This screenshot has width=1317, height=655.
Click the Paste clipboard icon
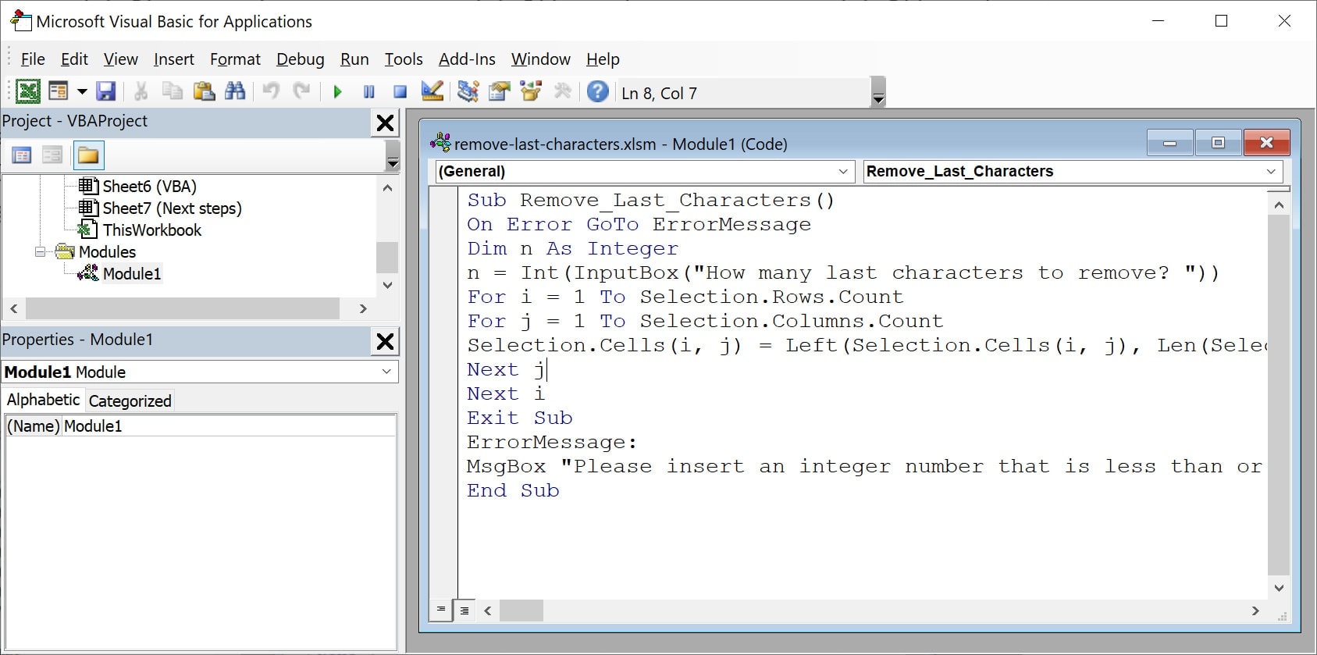(x=204, y=92)
